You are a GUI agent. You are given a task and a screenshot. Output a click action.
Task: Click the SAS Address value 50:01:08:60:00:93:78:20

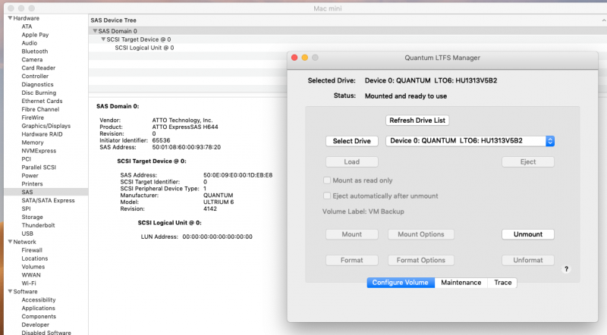pos(186,147)
